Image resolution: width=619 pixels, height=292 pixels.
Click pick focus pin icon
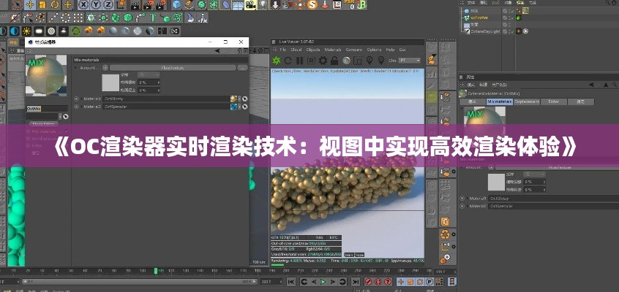369,61
